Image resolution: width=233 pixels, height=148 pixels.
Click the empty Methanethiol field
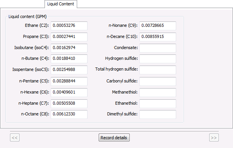tap(158, 92)
